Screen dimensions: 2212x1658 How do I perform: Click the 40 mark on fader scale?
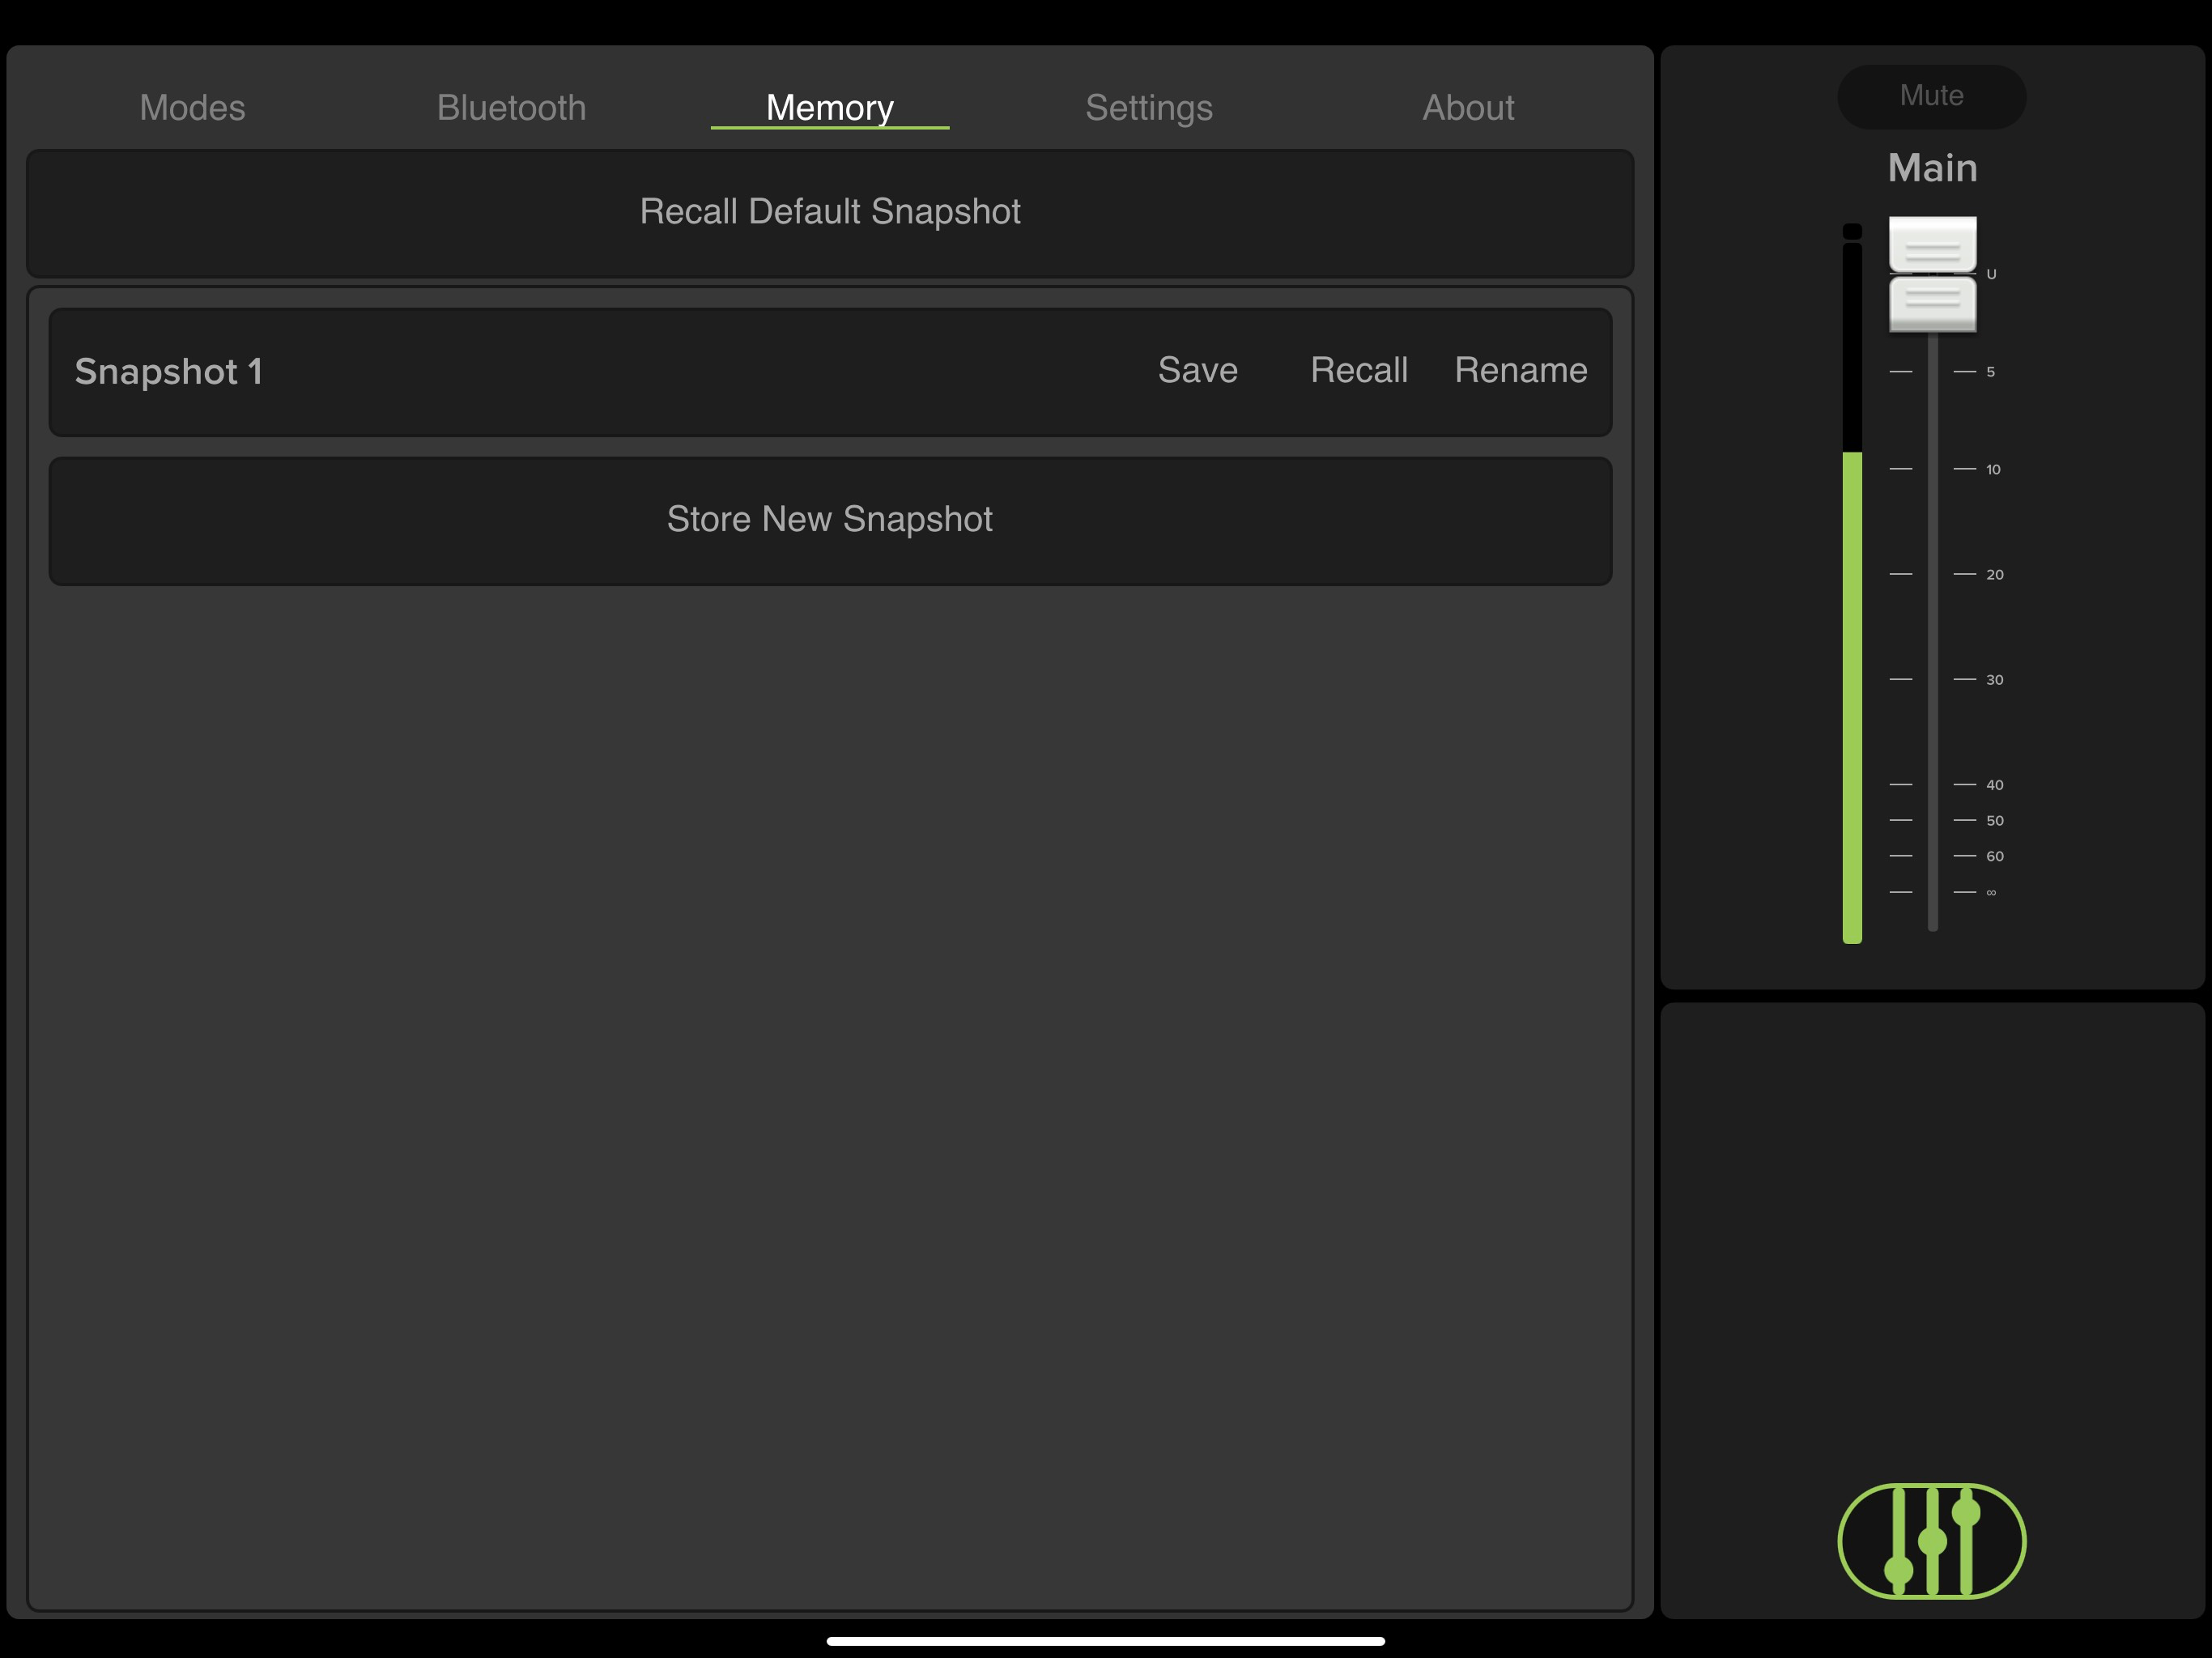(x=1994, y=784)
